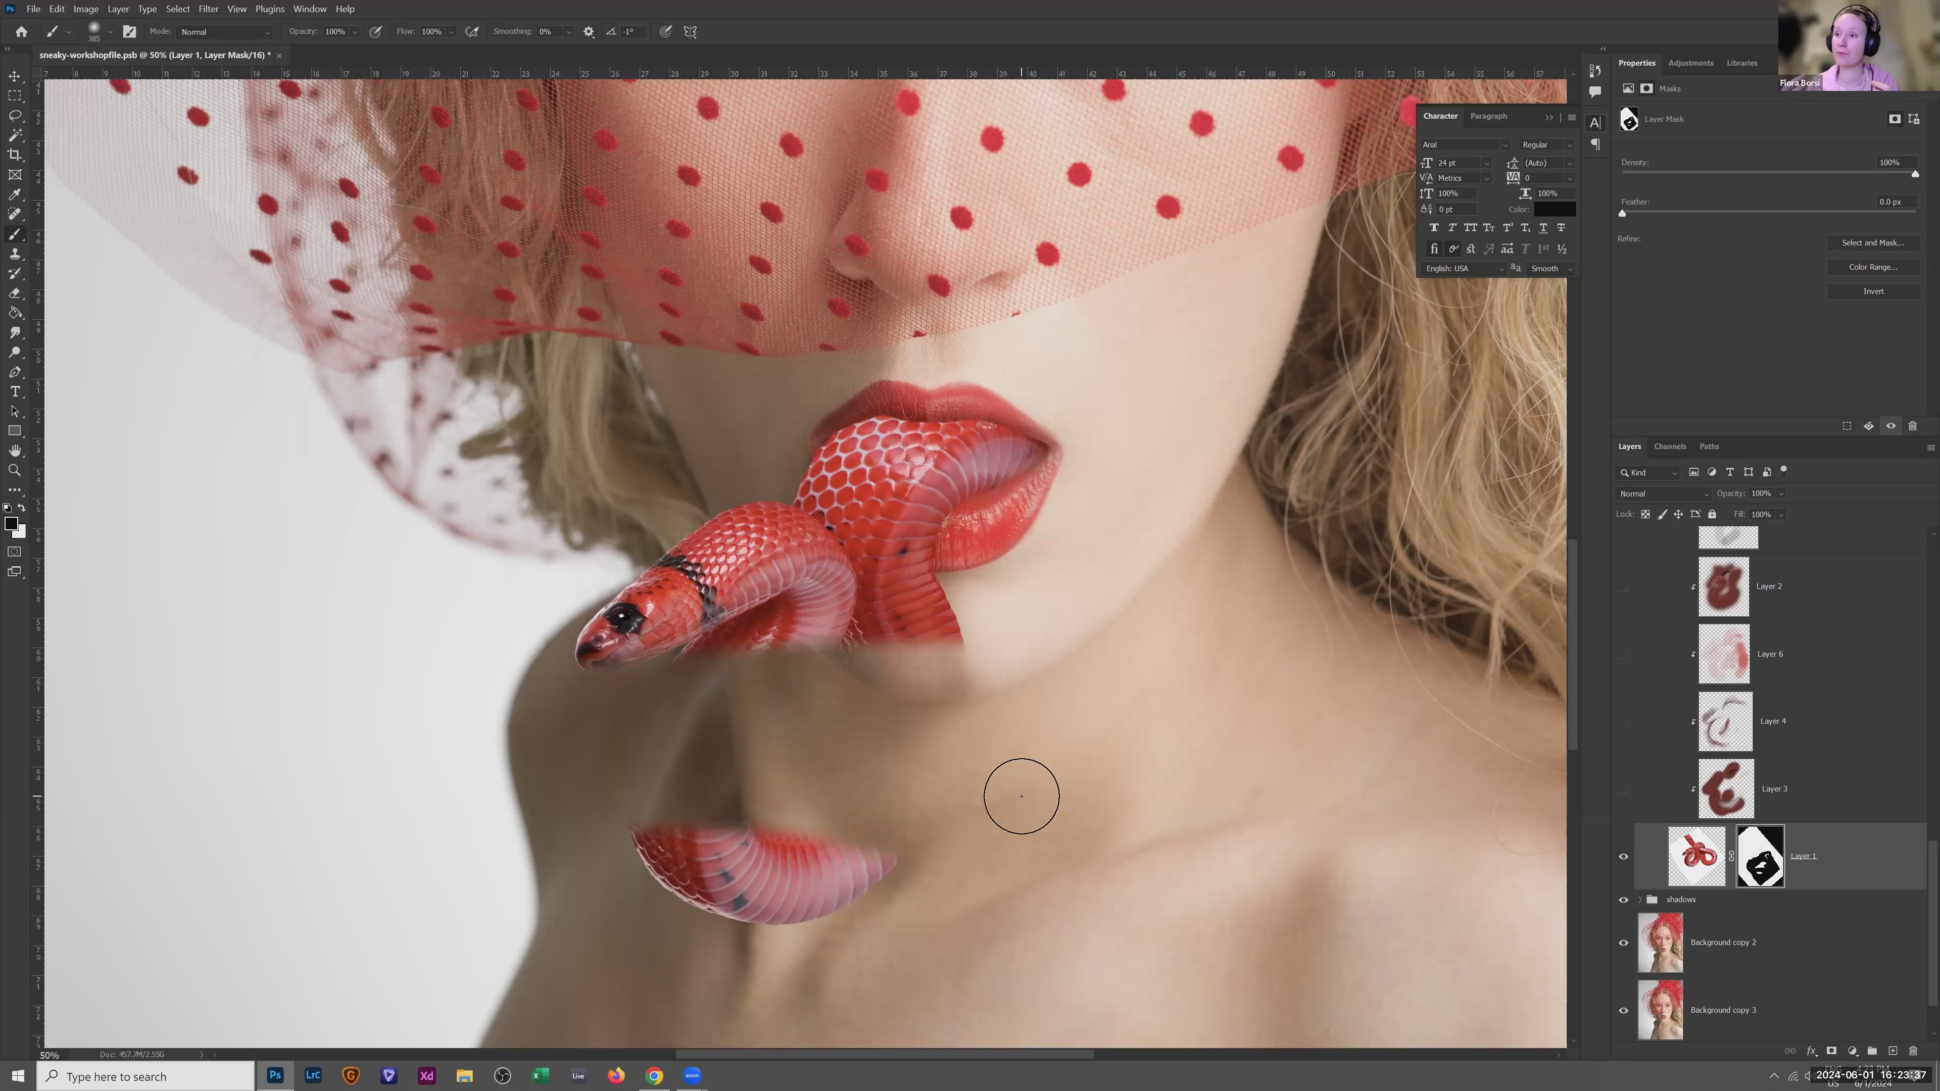Select the Eyedropper tool

point(14,194)
